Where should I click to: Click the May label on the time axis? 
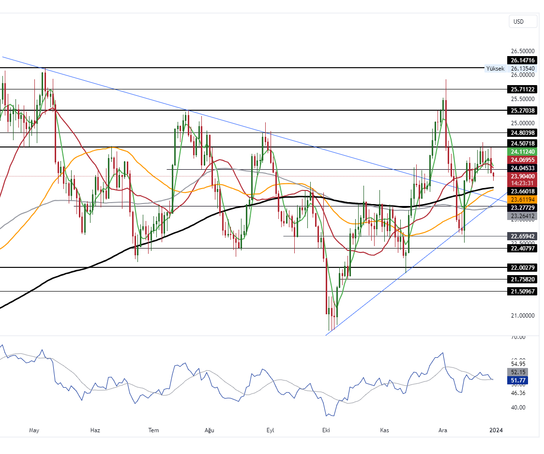33,430
